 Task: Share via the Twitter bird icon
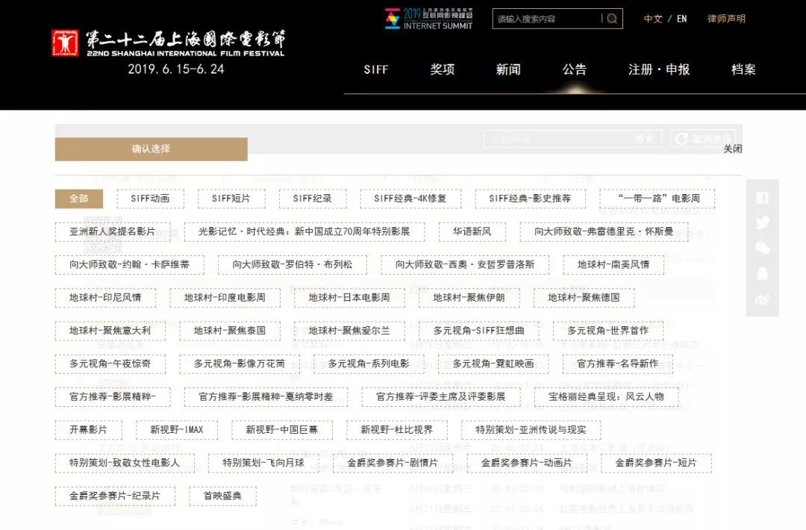point(762,222)
